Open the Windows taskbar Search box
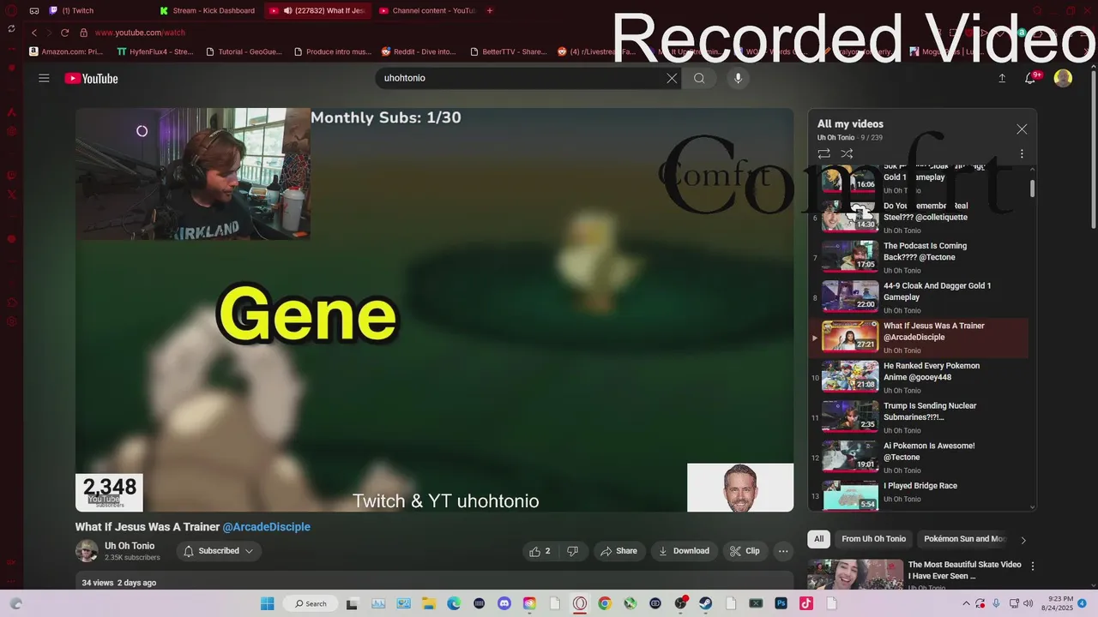This screenshot has width=1098, height=617. click(x=311, y=603)
